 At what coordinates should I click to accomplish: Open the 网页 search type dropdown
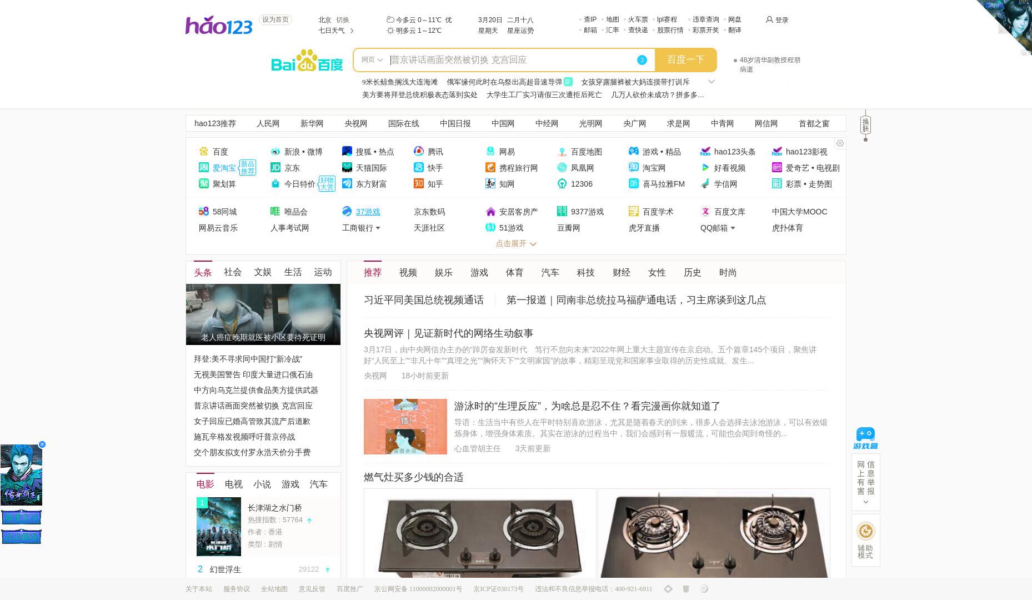372,60
